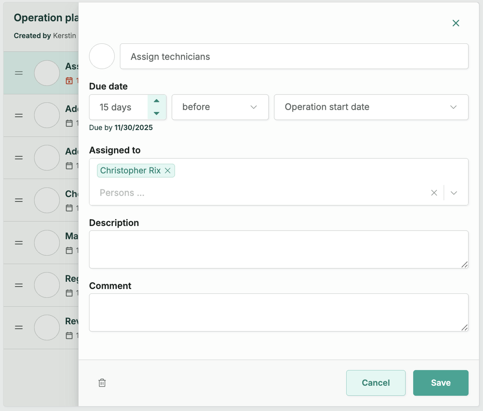Viewport: 483px width, 411px height.
Task: Mark the second task in the list complete
Action: (47, 115)
